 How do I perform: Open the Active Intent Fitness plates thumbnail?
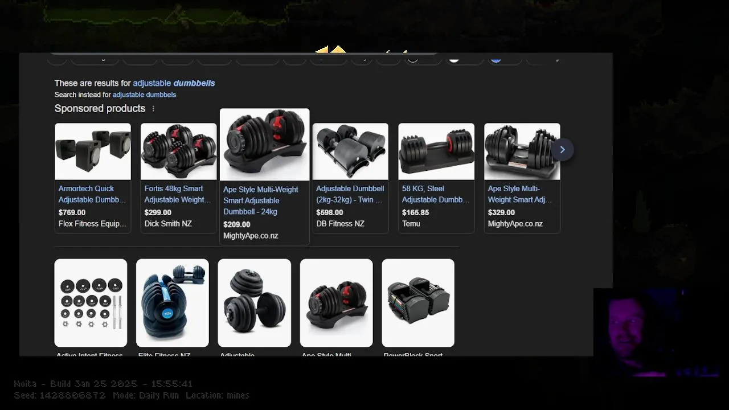pyautogui.click(x=91, y=303)
